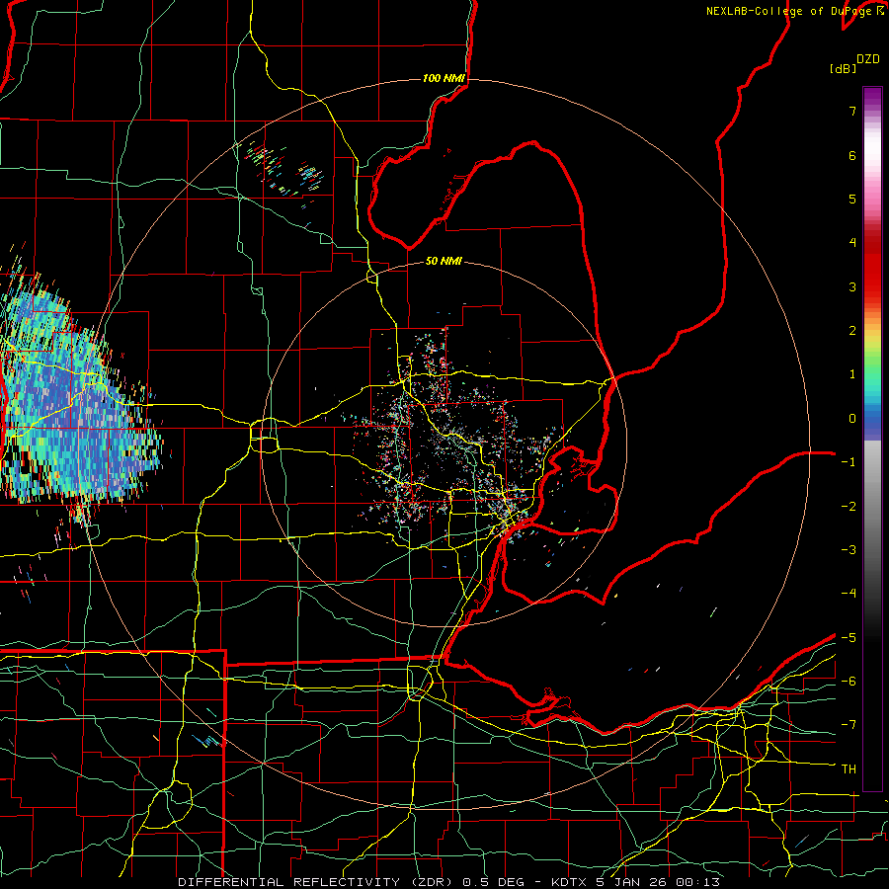The image size is (889, 889).
Task: Click the small echo cluster inside 100 NMI ring northwest
Action: point(283,170)
